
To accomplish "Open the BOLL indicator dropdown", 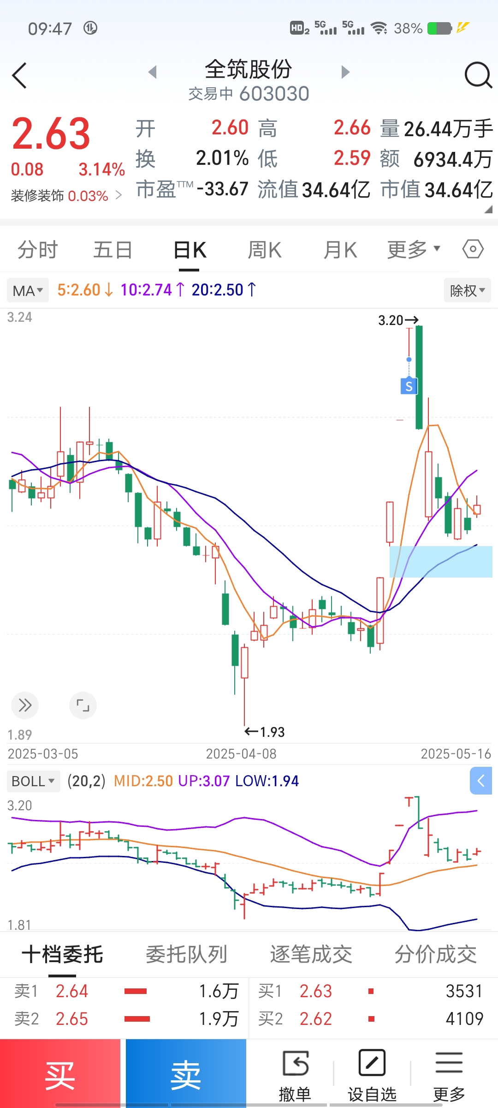I will 33,781.
